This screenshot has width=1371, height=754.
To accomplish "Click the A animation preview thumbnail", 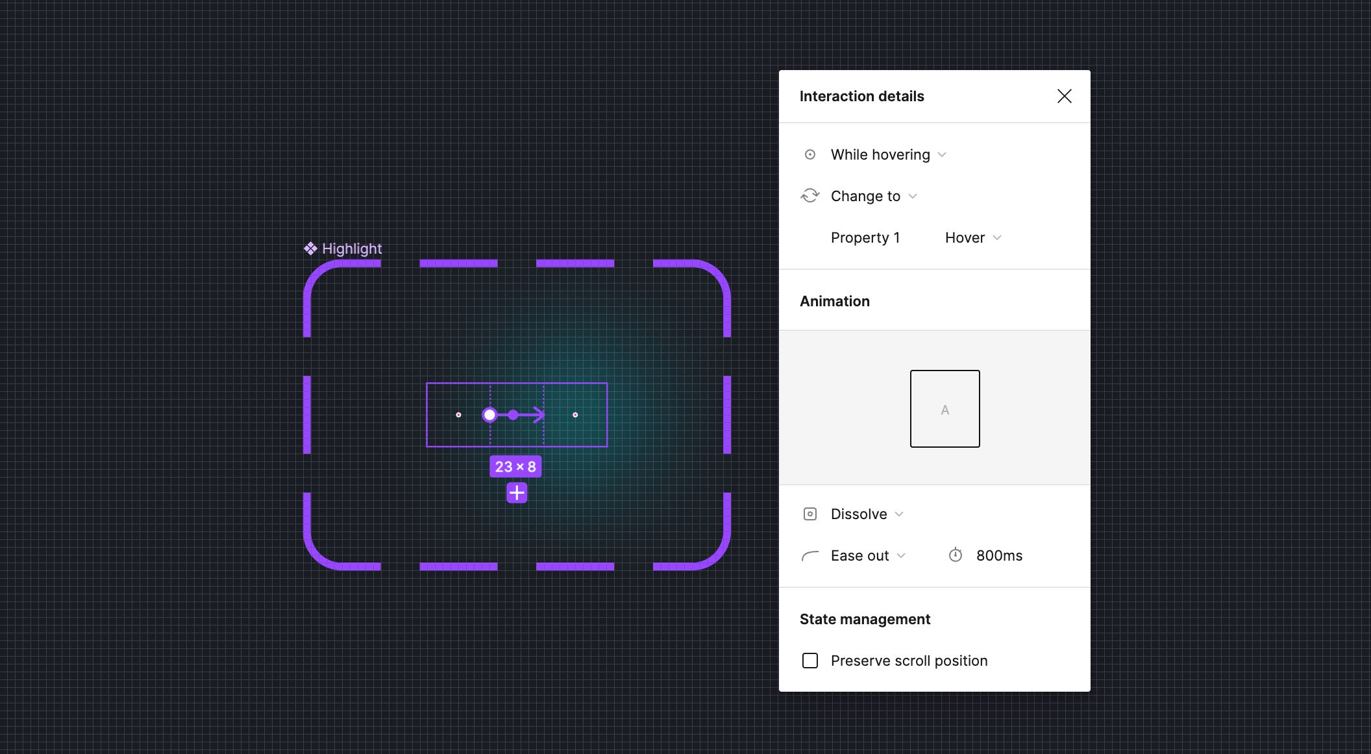I will click(x=945, y=408).
